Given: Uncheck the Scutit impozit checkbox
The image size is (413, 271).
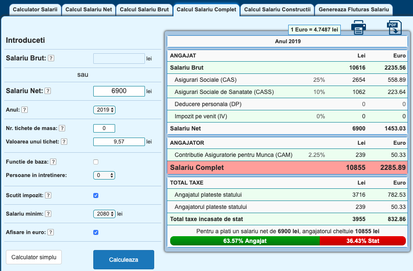Looking at the screenshot, I should (96, 195).
